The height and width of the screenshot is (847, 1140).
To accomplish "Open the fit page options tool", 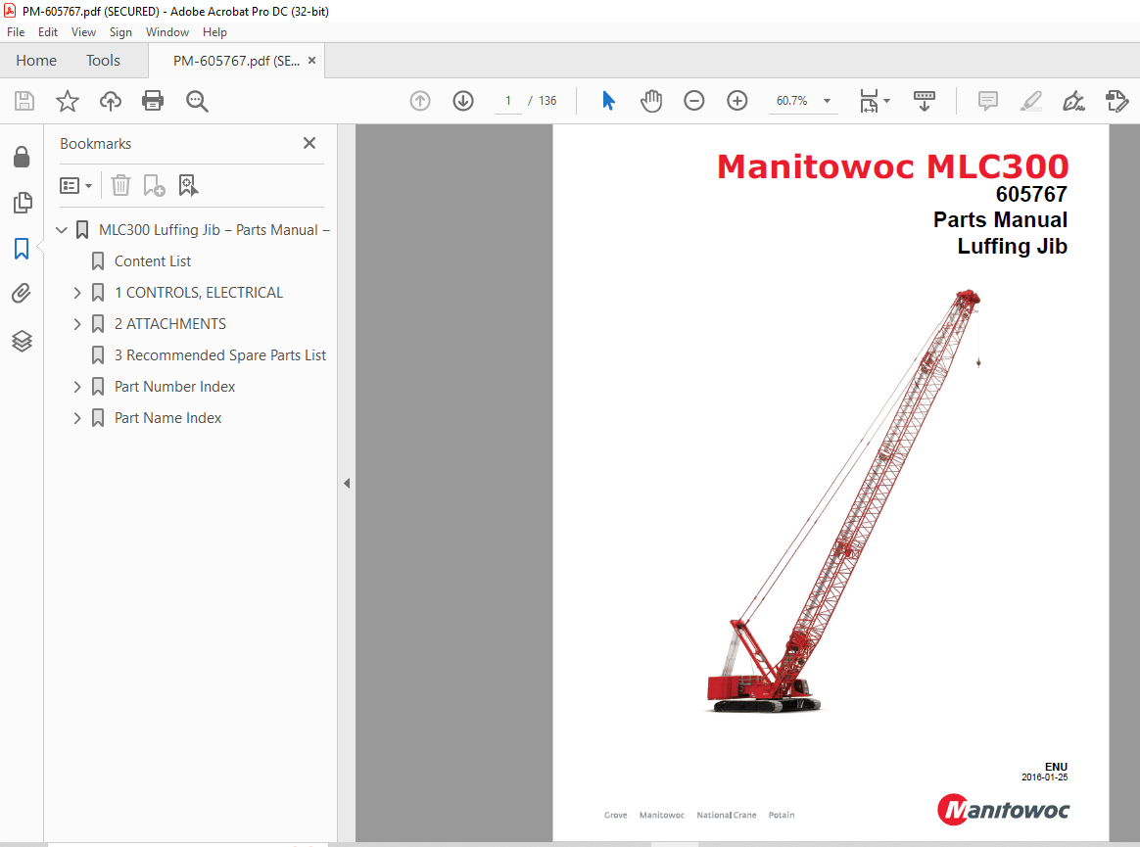I will [874, 101].
